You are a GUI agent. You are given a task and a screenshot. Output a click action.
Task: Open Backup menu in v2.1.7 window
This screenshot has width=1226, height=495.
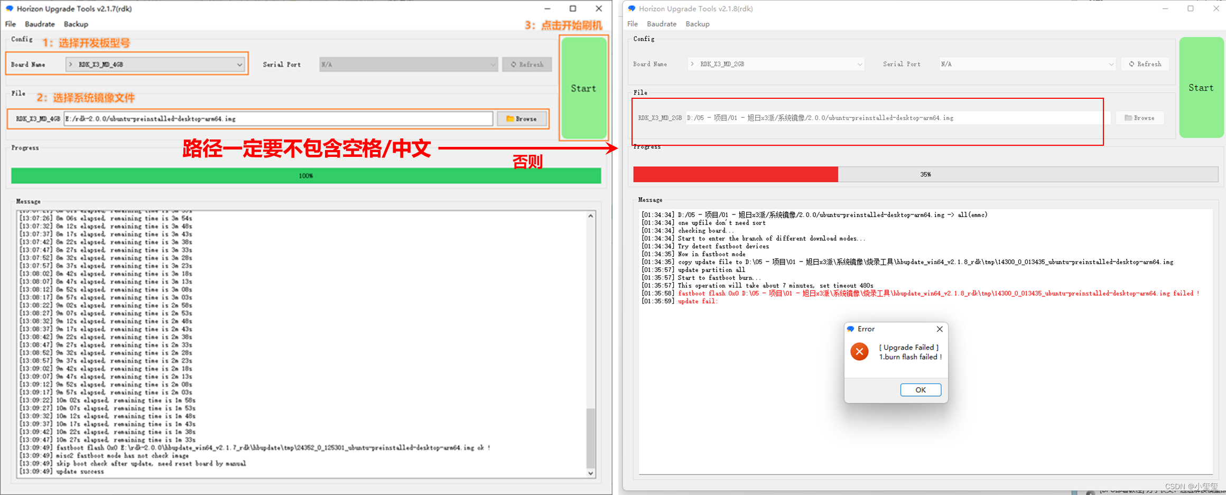(76, 24)
